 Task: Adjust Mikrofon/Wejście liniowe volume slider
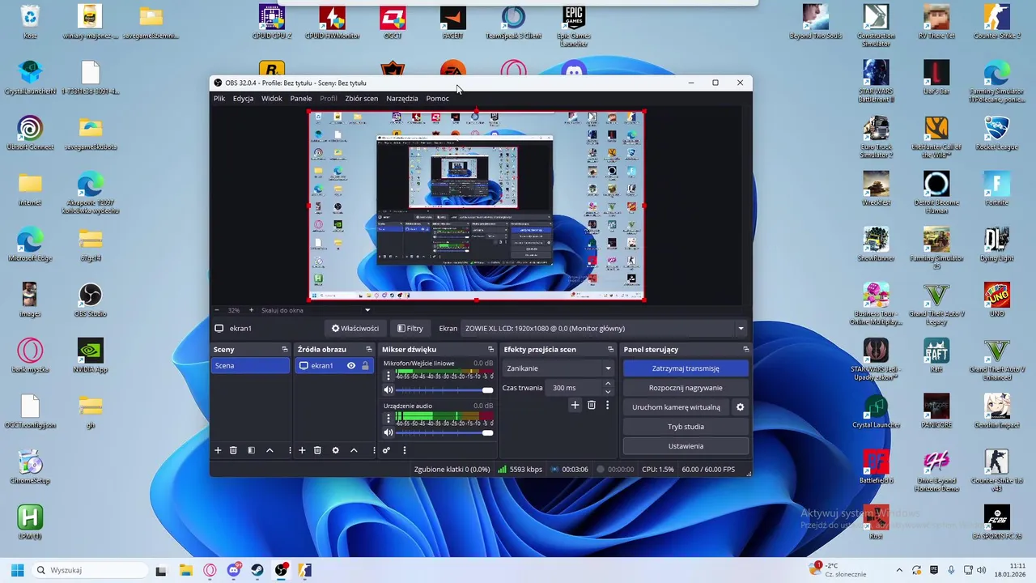(444, 390)
